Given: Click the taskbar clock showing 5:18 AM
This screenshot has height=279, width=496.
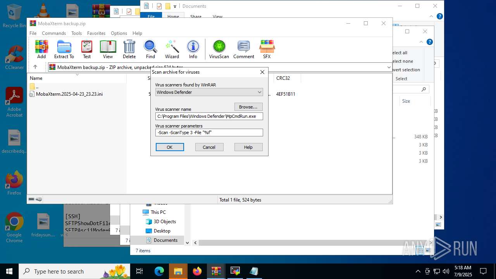Looking at the screenshot, I should pyautogui.click(x=463, y=271).
